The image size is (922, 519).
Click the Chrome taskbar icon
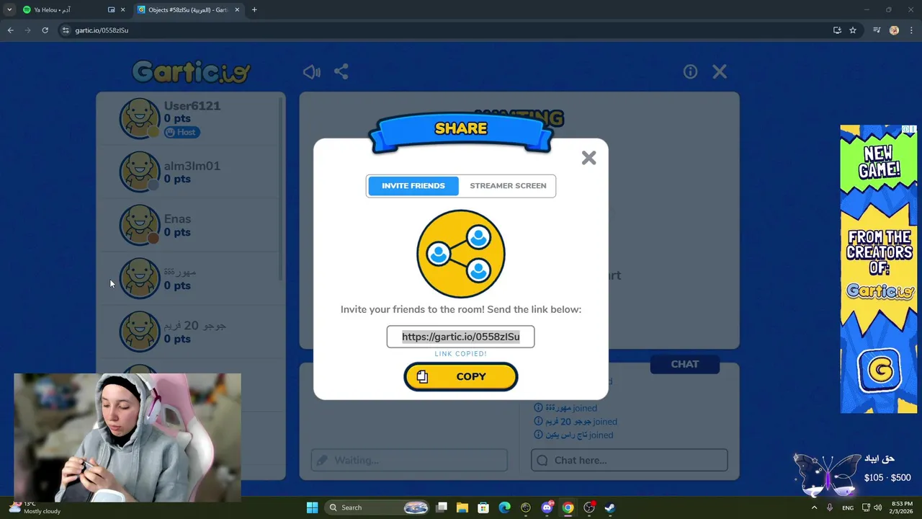point(568,507)
